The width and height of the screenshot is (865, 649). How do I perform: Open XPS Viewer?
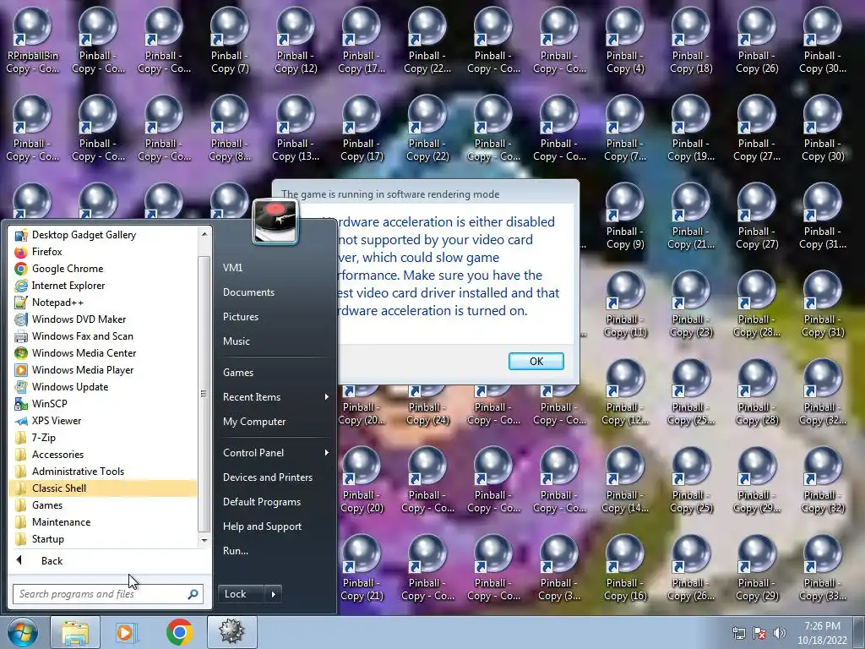(x=103, y=421)
